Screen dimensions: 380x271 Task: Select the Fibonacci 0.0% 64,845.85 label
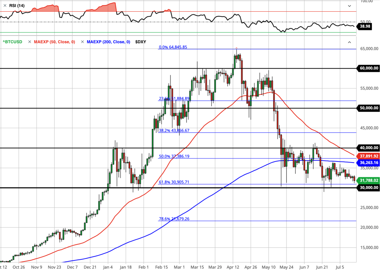[x=173, y=47]
